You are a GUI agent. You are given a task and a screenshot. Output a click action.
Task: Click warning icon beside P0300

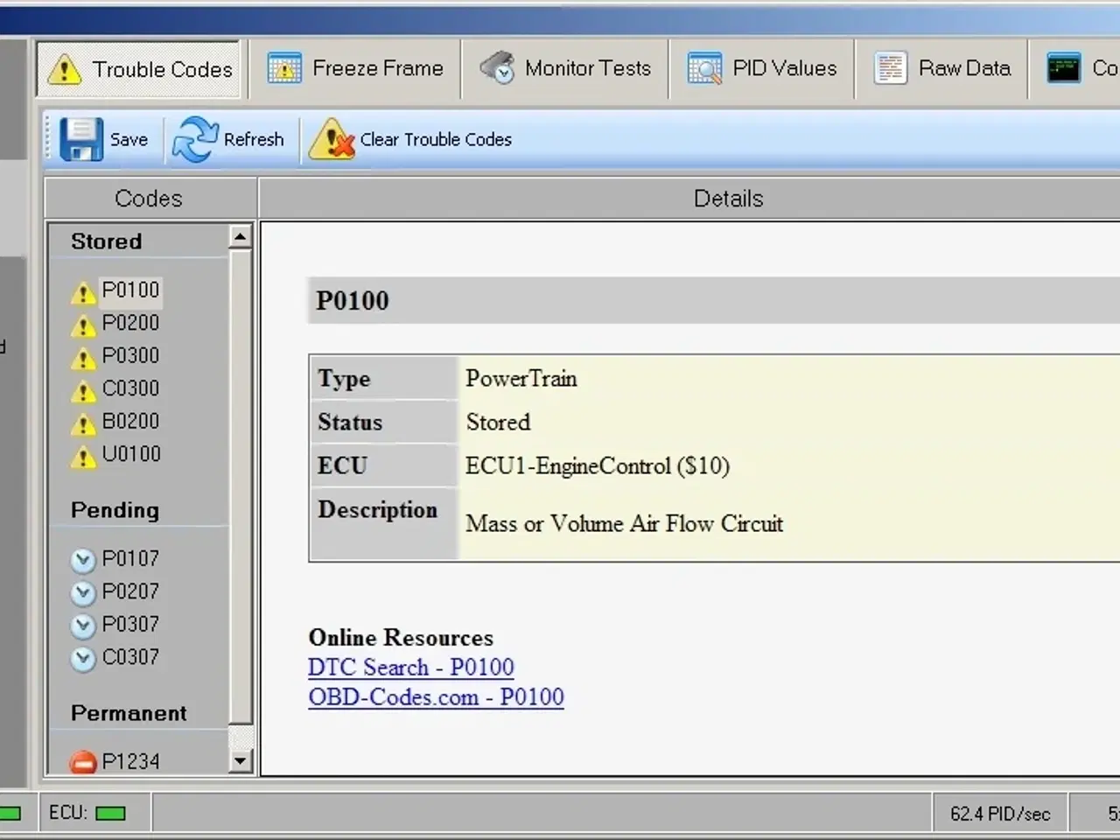[x=83, y=359]
